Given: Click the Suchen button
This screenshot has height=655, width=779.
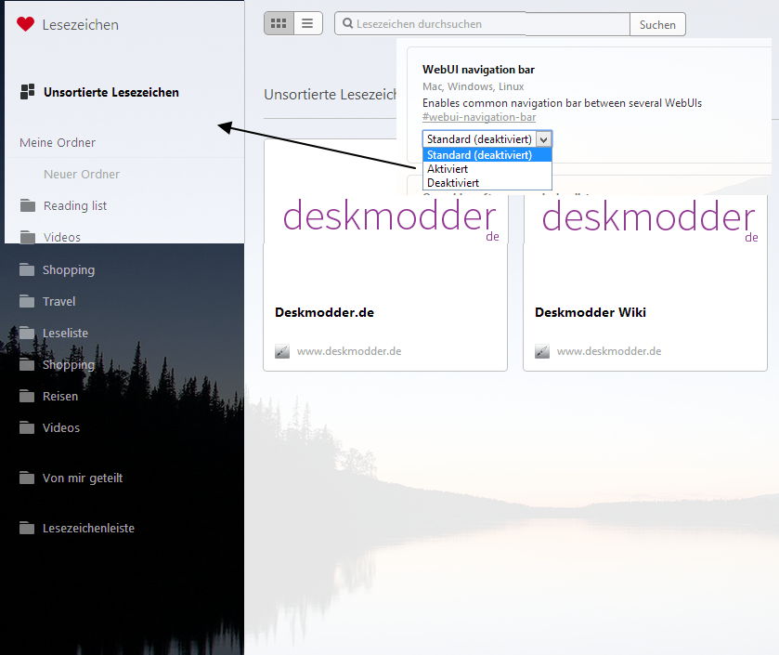Looking at the screenshot, I should [x=657, y=24].
